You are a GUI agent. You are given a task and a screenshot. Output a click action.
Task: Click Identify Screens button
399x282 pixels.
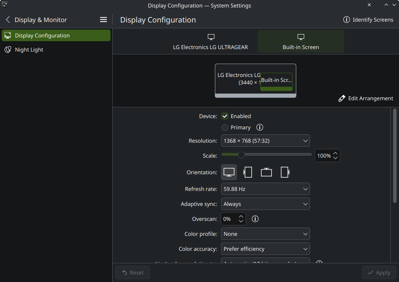[368, 20]
